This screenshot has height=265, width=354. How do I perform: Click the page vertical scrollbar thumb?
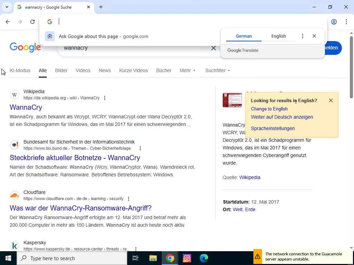[351, 67]
